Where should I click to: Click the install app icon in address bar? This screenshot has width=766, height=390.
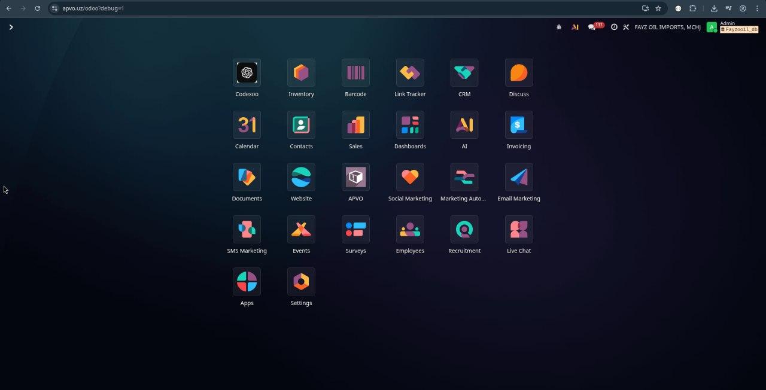point(645,8)
